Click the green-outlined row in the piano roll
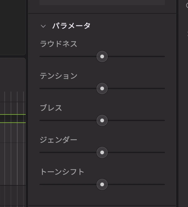The height and width of the screenshot is (207, 188). coord(13,119)
